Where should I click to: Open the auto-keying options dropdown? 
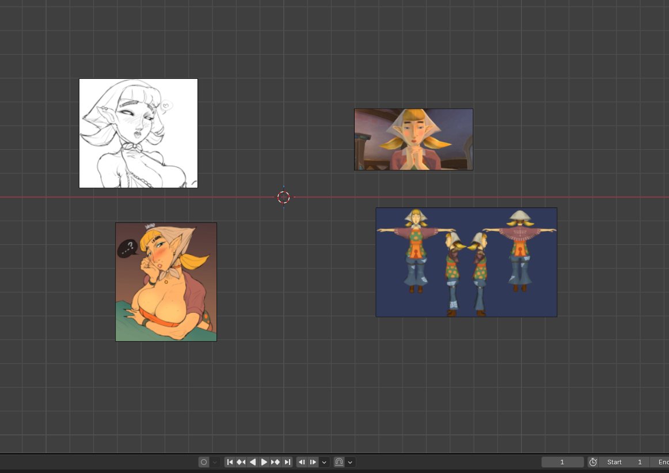214,461
